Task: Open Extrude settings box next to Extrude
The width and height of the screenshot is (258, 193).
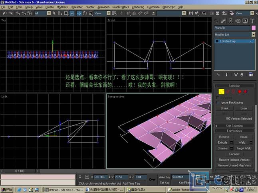Action: [x=231, y=142]
